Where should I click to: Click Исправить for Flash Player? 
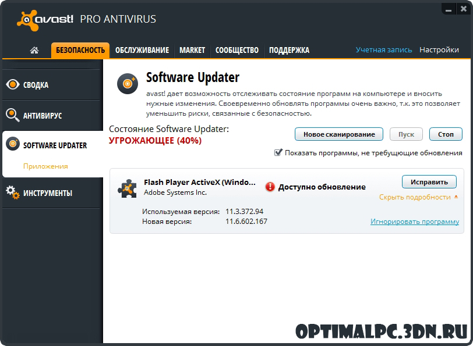coord(429,182)
